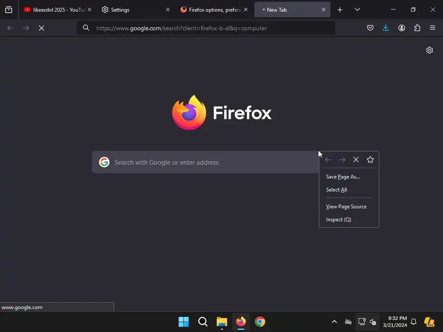Viewport: 443px width, 332px height.
Task: Click the context menu back arrow
Action: point(328,160)
